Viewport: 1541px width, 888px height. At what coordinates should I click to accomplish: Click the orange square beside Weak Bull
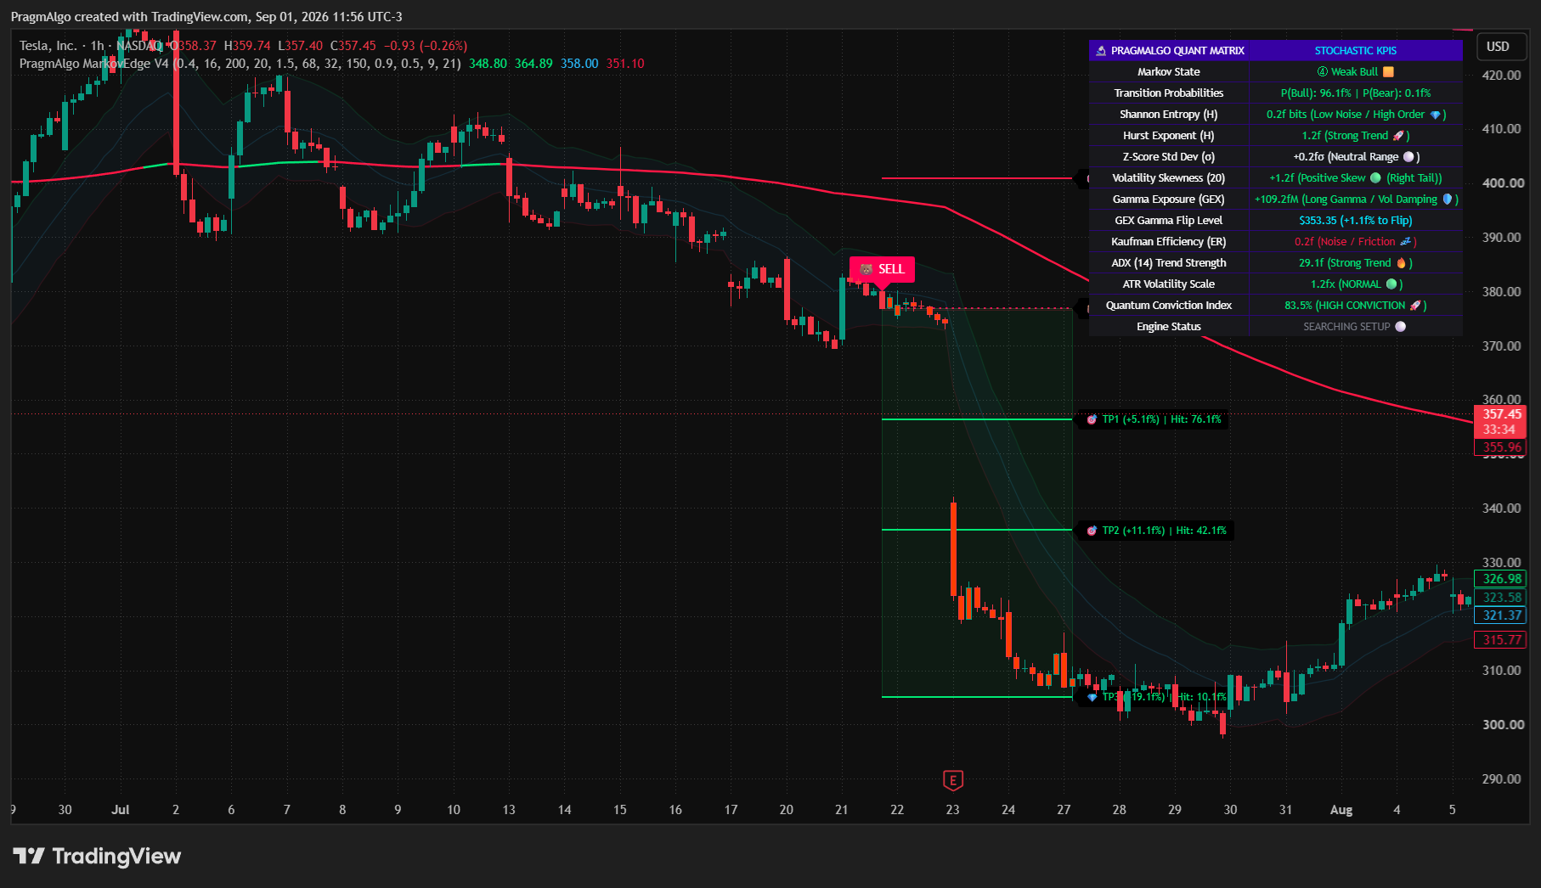1388,72
